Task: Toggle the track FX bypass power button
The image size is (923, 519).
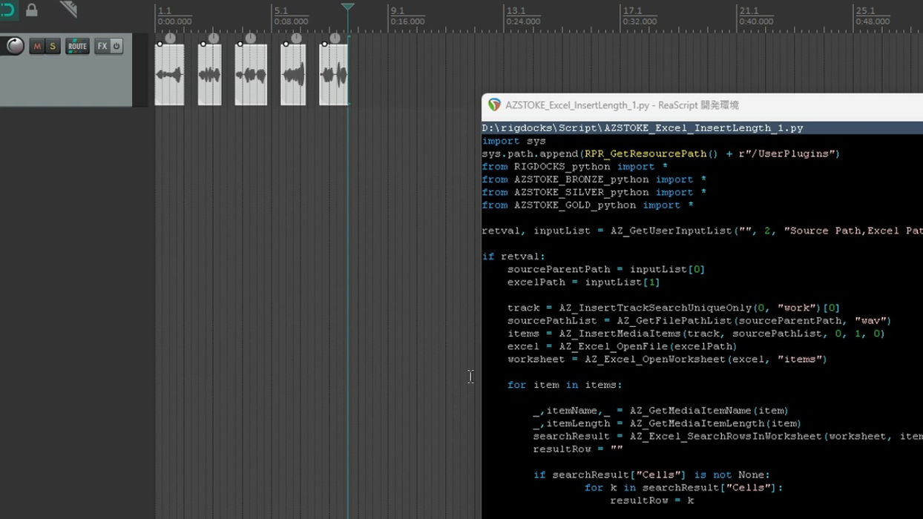Action: (116, 46)
